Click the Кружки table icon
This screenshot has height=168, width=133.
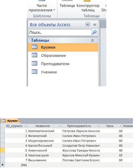[35, 47]
